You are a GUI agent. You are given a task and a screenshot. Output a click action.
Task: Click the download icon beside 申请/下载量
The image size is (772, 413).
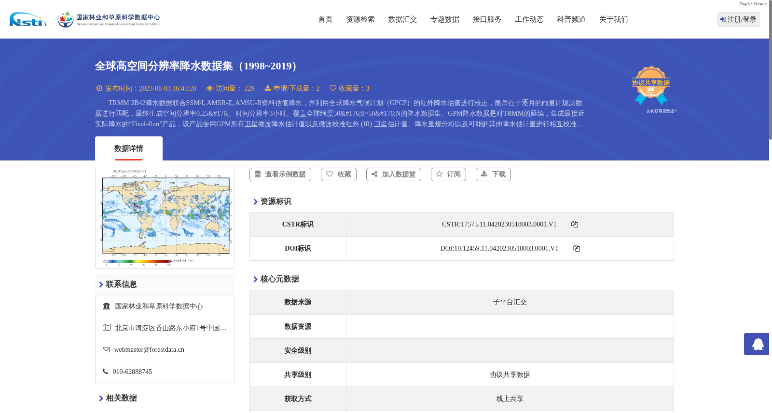[268, 88]
